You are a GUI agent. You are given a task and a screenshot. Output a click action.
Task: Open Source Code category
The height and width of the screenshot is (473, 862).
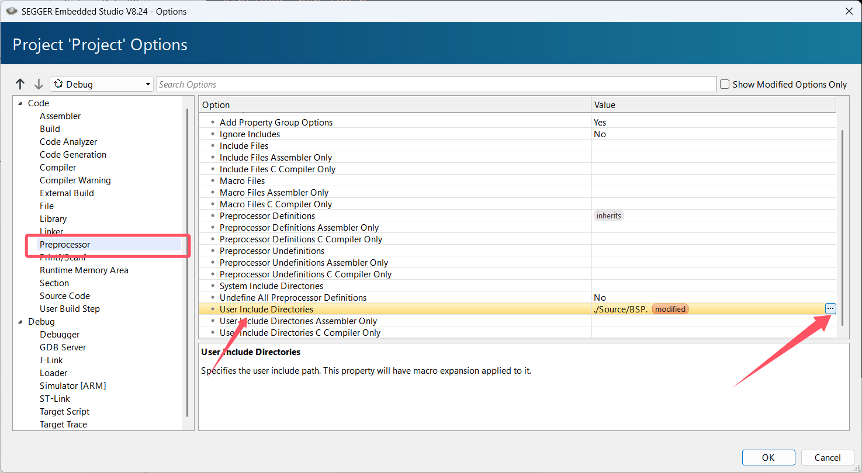coord(65,296)
